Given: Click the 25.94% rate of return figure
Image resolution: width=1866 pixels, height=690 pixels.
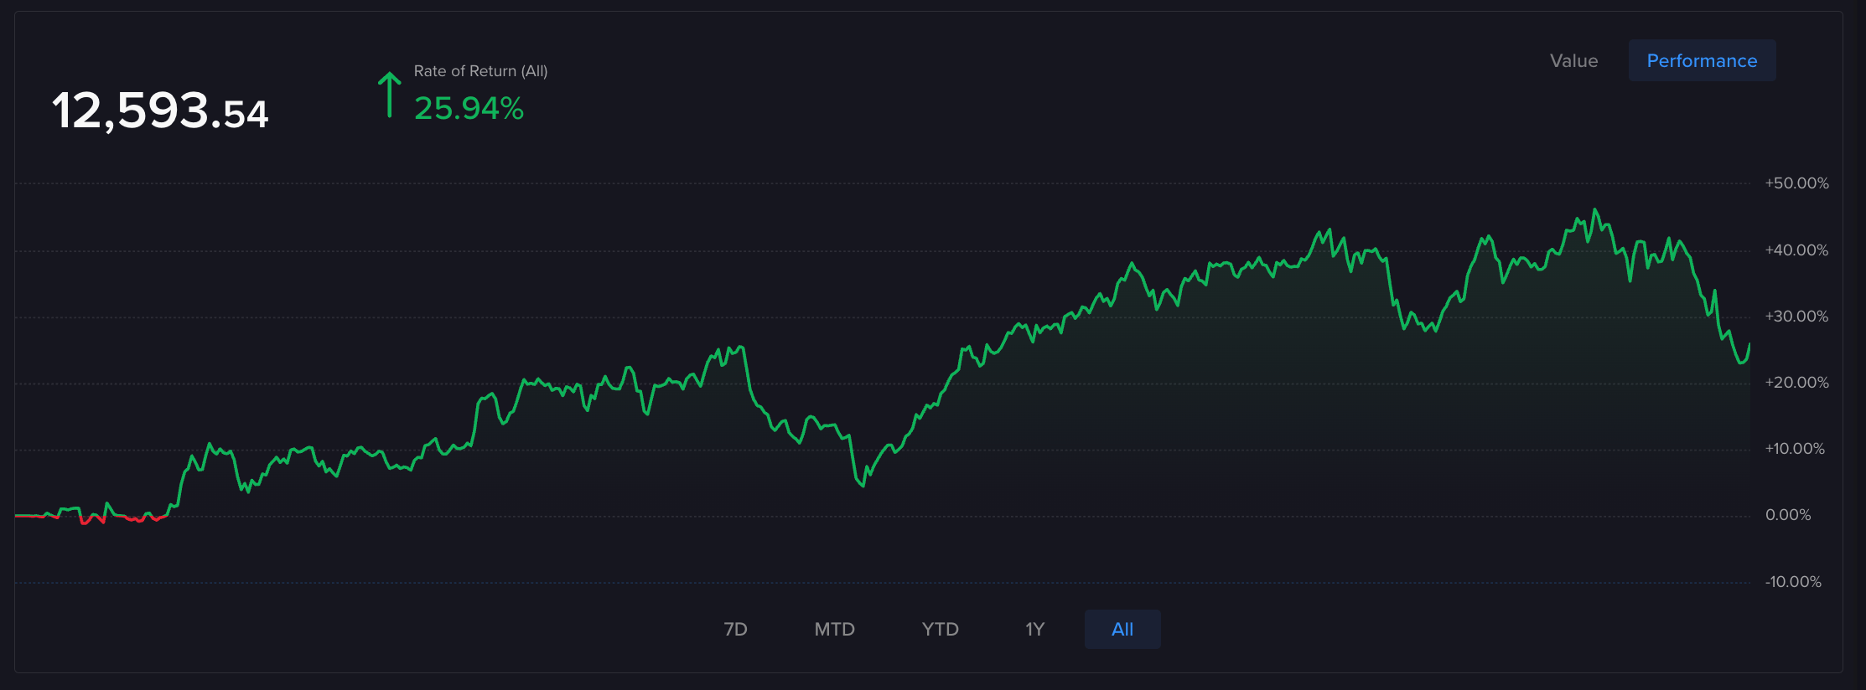Looking at the screenshot, I should pyautogui.click(x=469, y=109).
